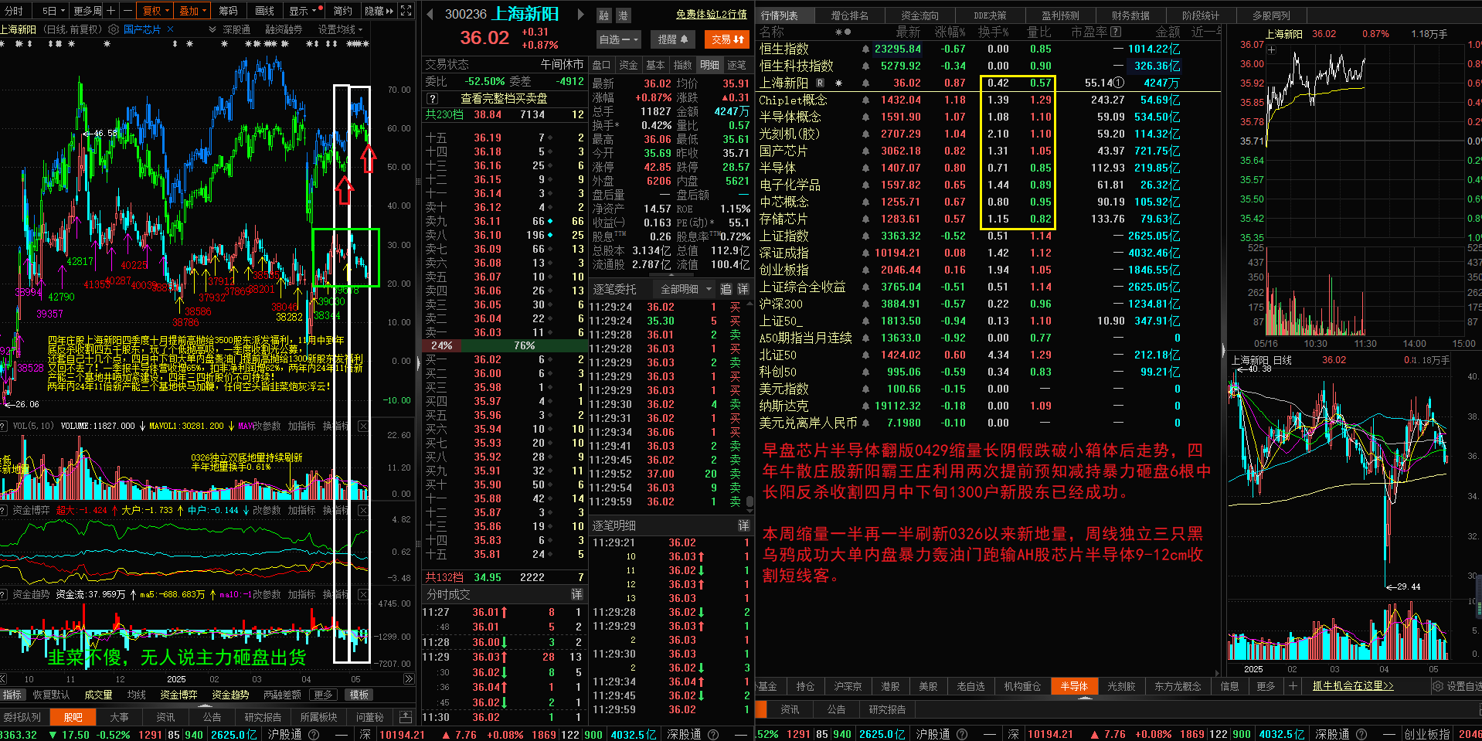Open the 自选 watchlist dropdown
The height and width of the screenshot is (741, 1482).
tap(619, 39)
